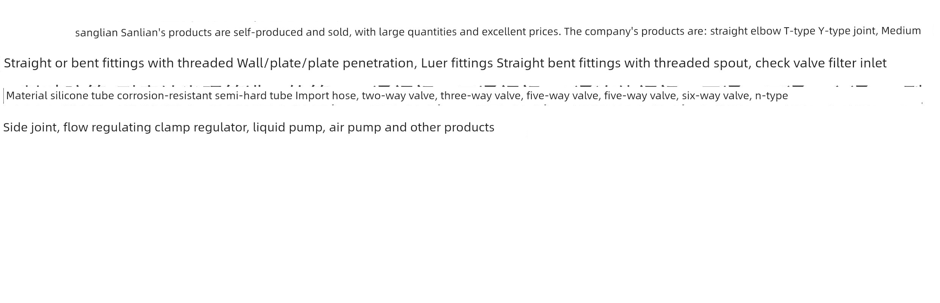
Task: Click the words "Luer fittings"
Action: pyautogui.click(x=457, y=63)
